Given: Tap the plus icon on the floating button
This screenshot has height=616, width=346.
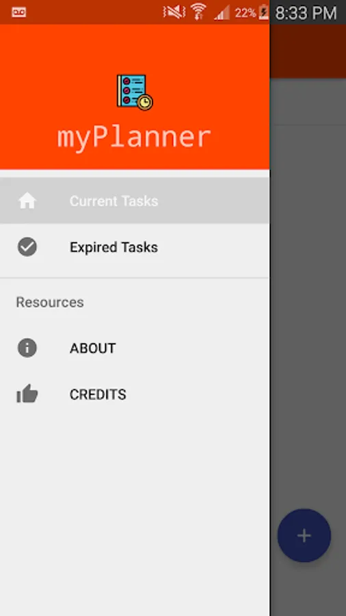Looking at the screenshot, I should click(304, 535).
